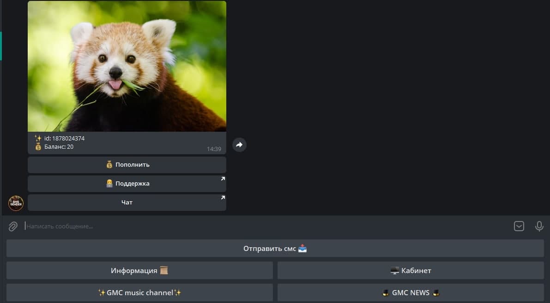Select the Информация keyboard button
The image size is (550, 303).
pos(139,270)
